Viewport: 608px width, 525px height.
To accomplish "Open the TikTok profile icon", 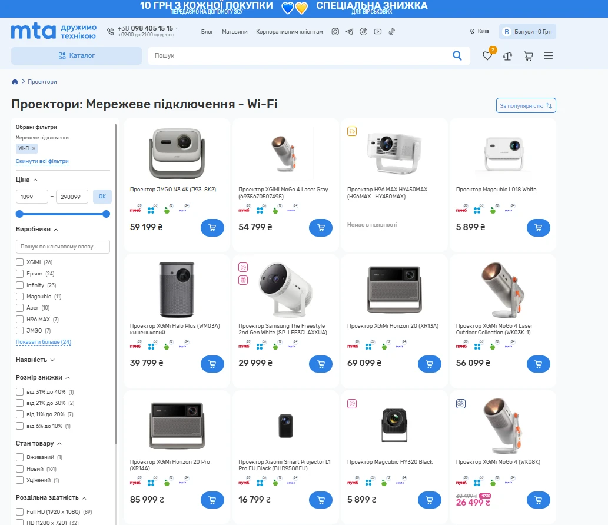I will click(391, 32).
